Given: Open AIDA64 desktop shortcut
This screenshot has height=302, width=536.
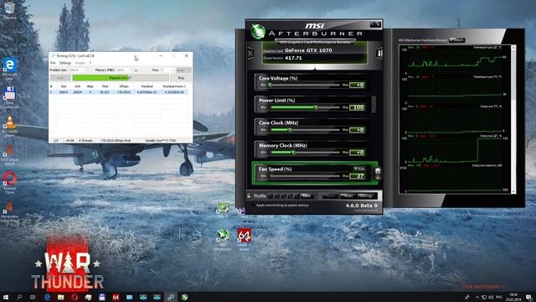Looking at the screenshot, I should click(x=244, y=239).
